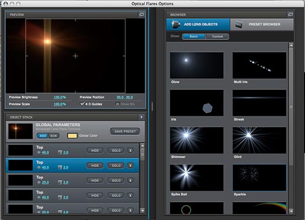Enable the Show BG checkbox

click(x=117, y=104)
